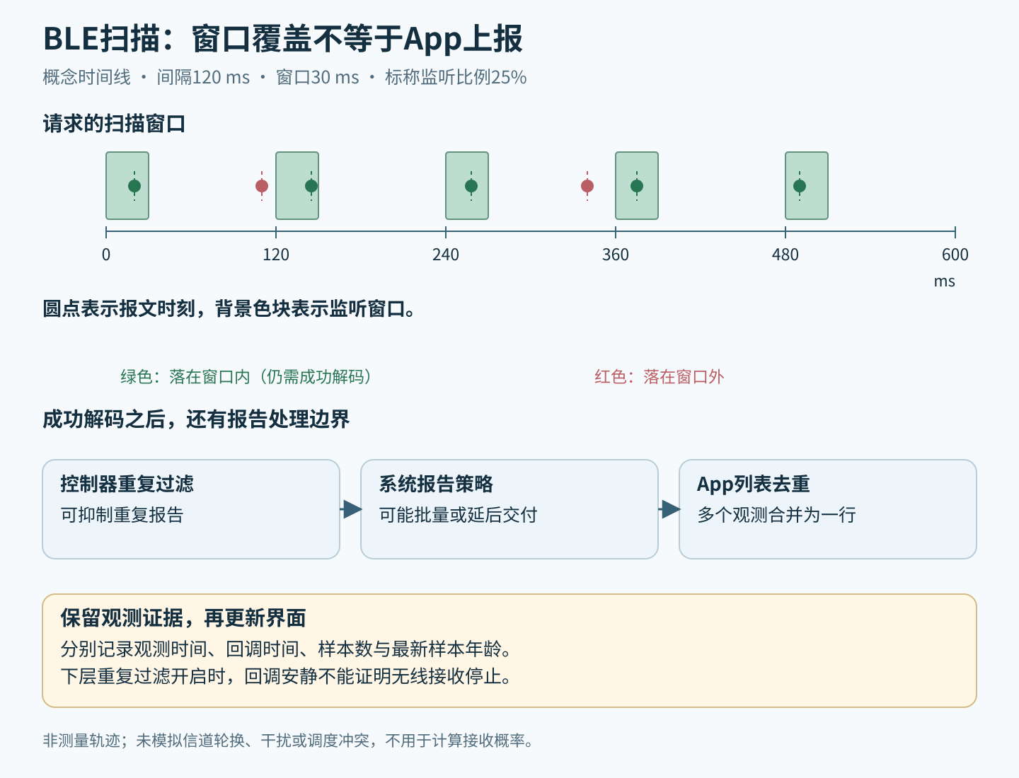Click the axis tick label "480"
Screen dimensions: 1019x778
coord(785,255)
